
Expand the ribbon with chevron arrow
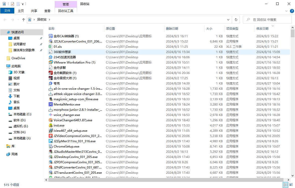287,11
